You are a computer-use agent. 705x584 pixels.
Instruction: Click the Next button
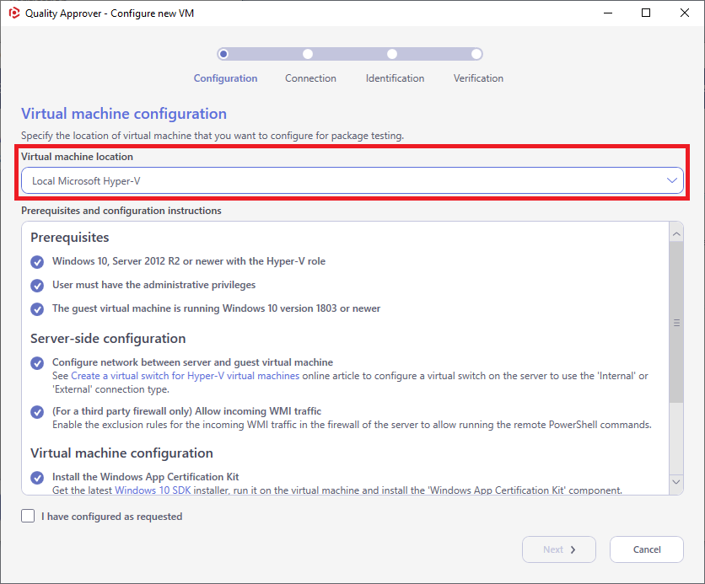pos(559,549)
